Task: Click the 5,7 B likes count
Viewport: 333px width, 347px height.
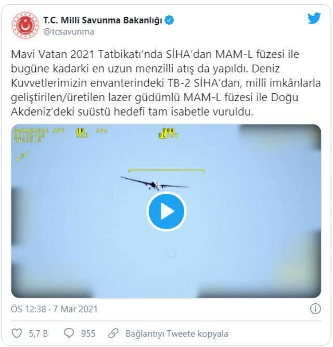Action: pyautogui.click(x=38, y=333)
